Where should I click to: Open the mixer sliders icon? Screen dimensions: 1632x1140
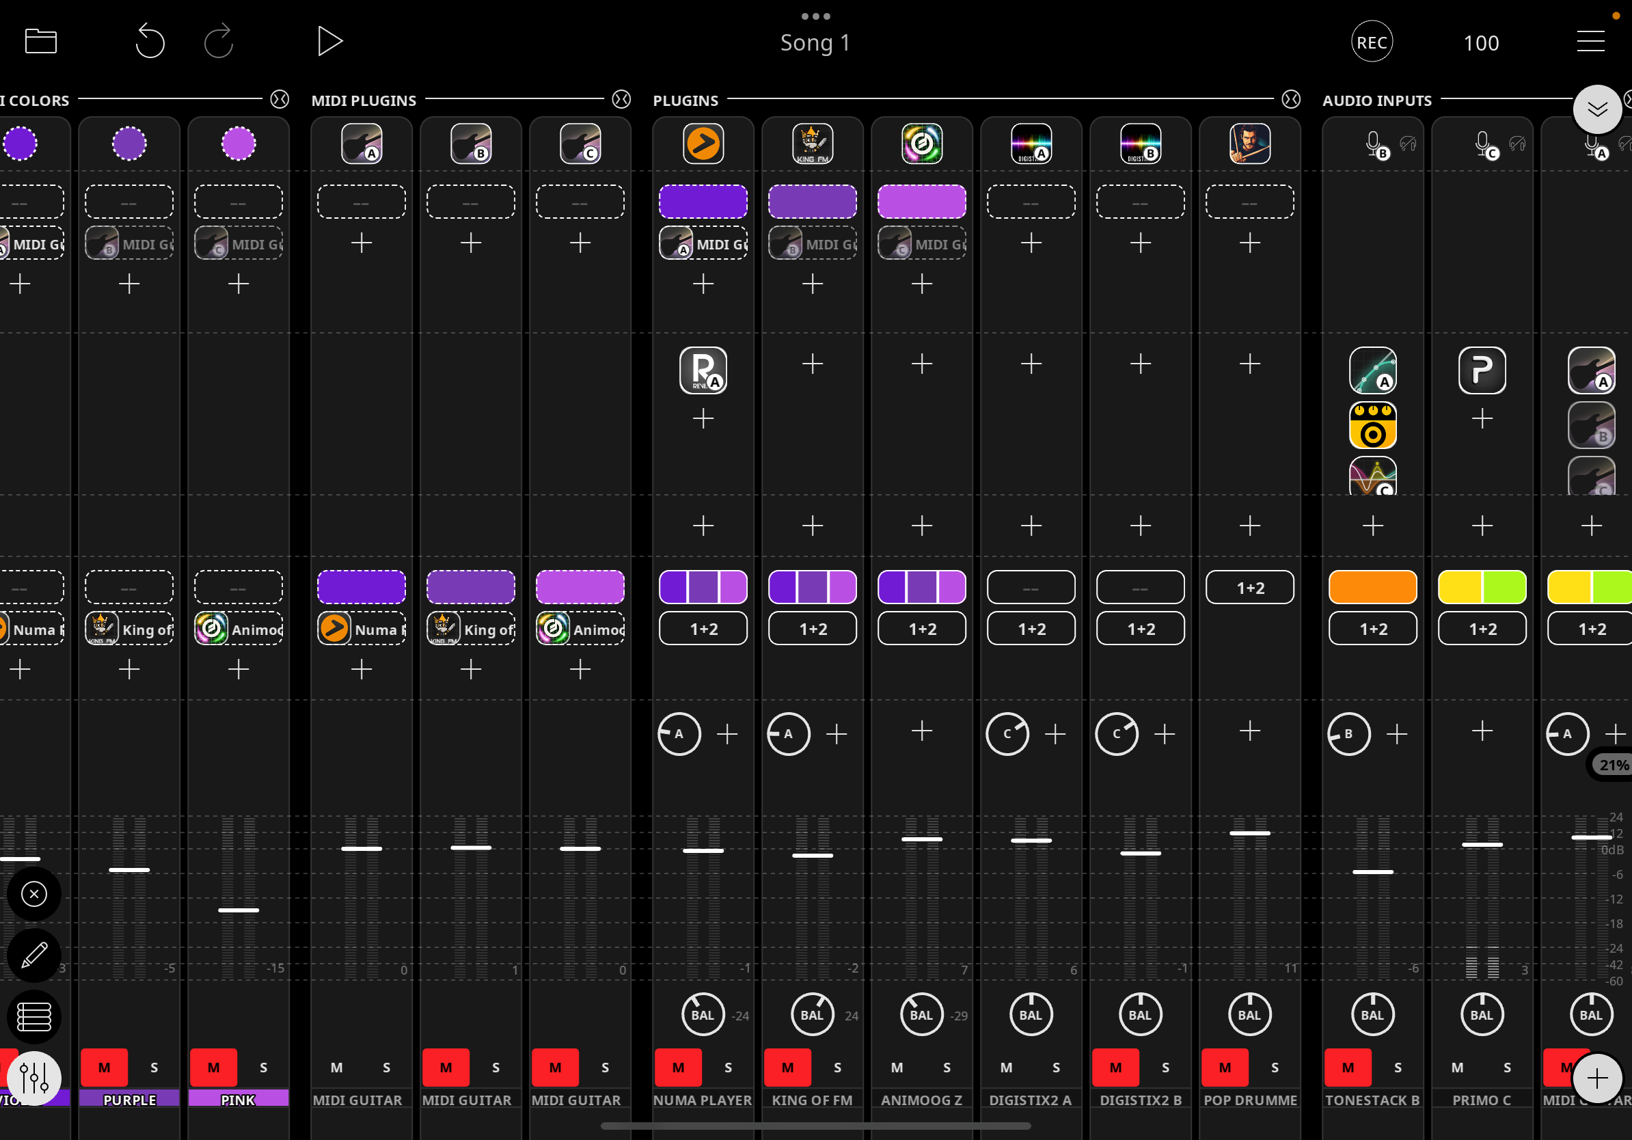coord(34,1078)
